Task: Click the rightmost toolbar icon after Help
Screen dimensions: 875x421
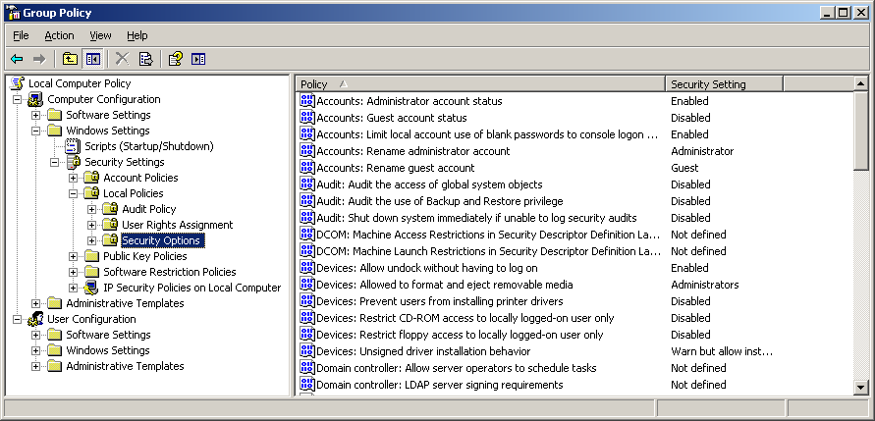Action: pyautogui.click(x=198, y=59)
